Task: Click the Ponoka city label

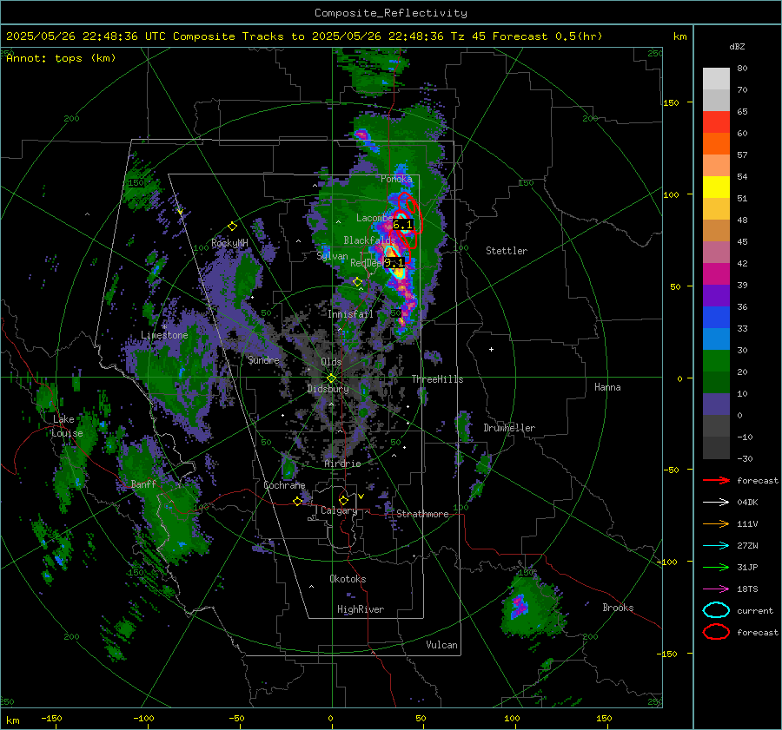Action: 396,179
